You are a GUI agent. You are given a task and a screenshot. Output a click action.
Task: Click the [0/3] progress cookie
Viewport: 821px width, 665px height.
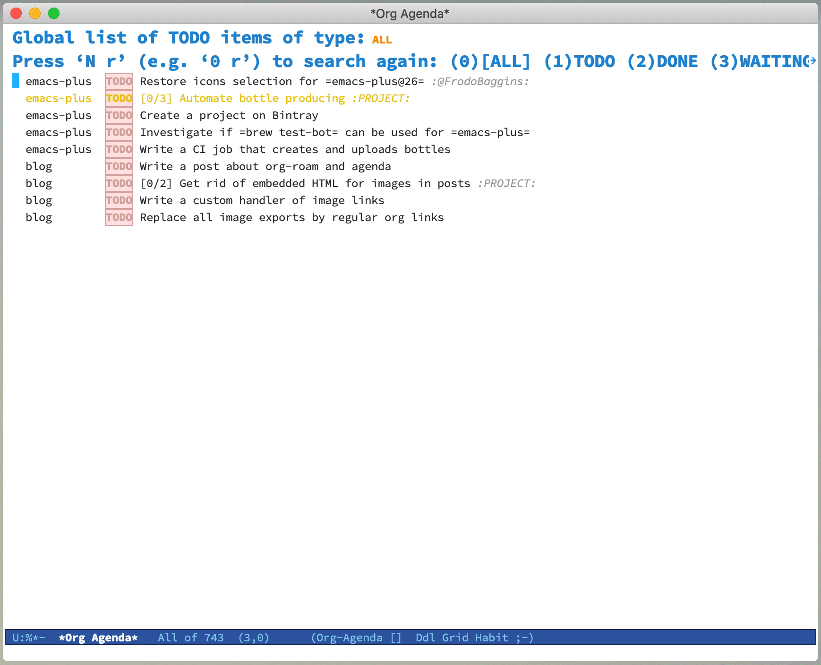[x=156, y=99]
